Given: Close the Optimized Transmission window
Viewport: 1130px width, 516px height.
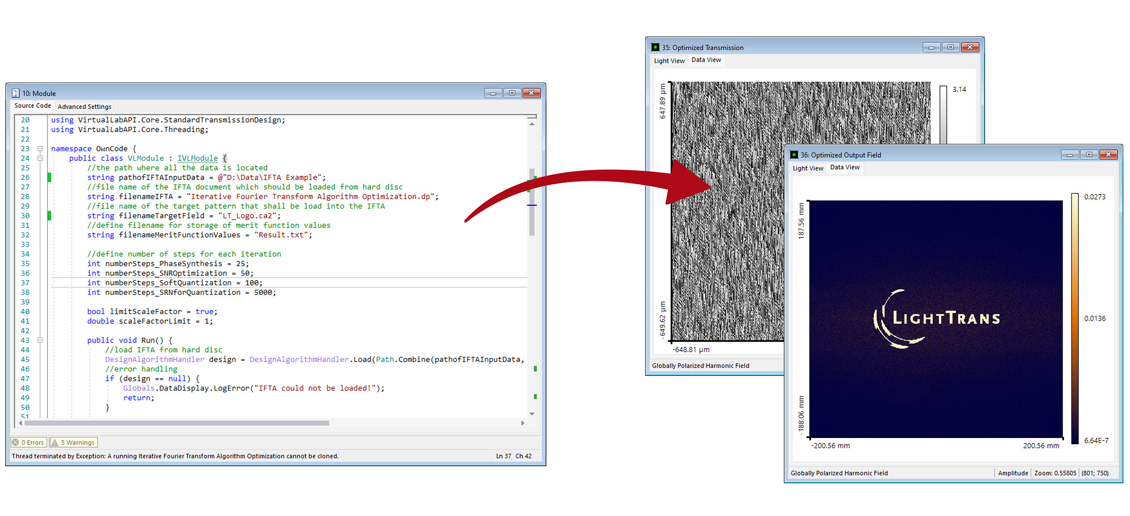Looking at the screenshot, I should (x=970, y=47).
